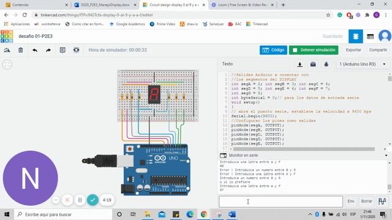392x220 pixels.
Task: Click the serial monitor panel icon
Action: coord(223,155)
